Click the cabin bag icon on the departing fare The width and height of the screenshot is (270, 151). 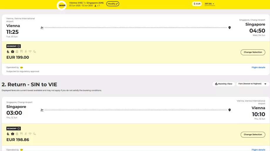click(12, 52)
